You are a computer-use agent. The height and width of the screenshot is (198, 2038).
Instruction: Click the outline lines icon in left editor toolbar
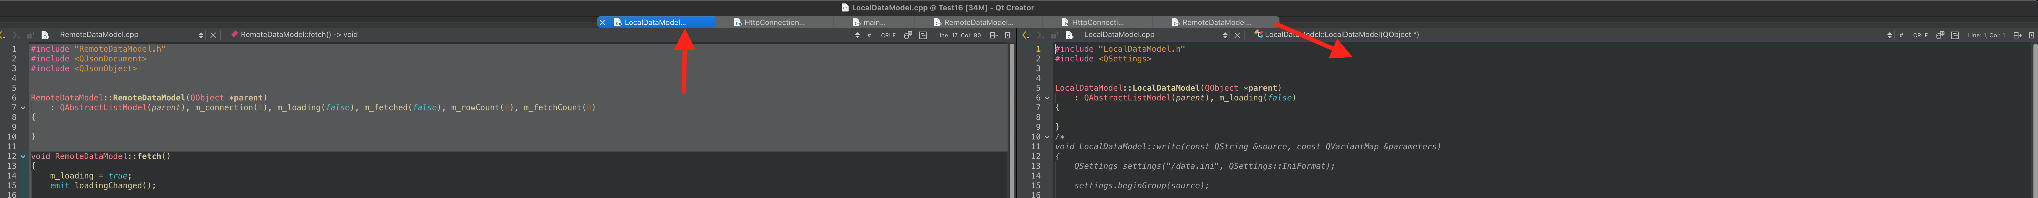923,35
